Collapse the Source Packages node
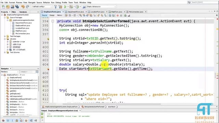 tap(5, 17)
